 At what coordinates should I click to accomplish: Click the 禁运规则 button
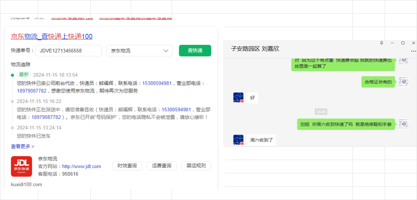click(x=196, y=166)
